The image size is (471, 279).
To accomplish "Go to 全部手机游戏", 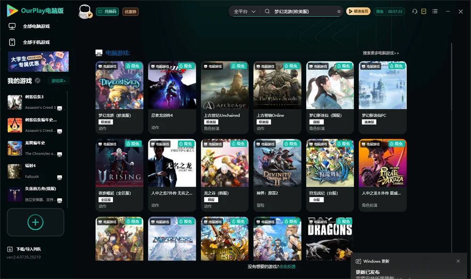I will [x=29, y=42].
